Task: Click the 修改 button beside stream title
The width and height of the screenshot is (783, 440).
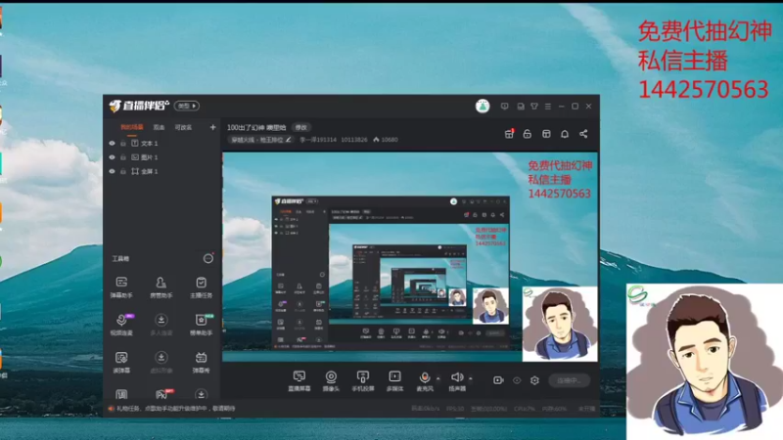Action: pos(301,127)
